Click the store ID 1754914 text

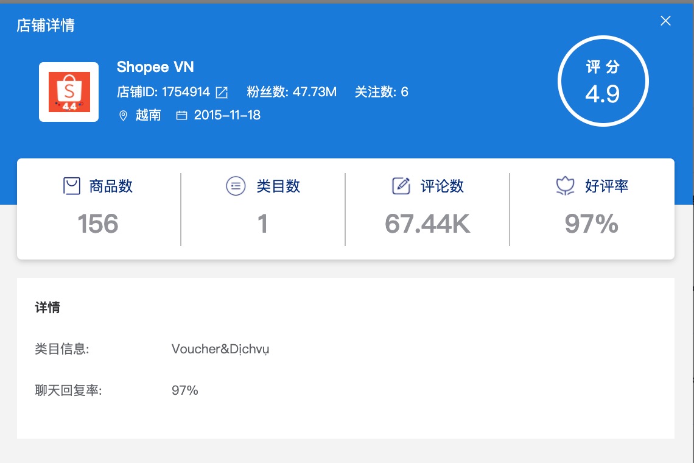pos(163,92)
